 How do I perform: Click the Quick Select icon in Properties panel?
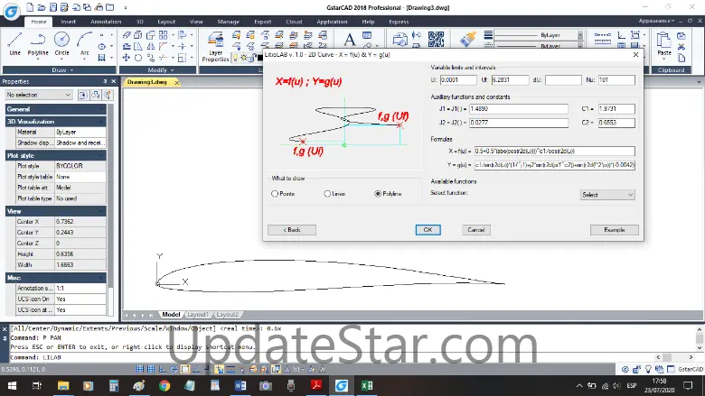click(108, 95)
